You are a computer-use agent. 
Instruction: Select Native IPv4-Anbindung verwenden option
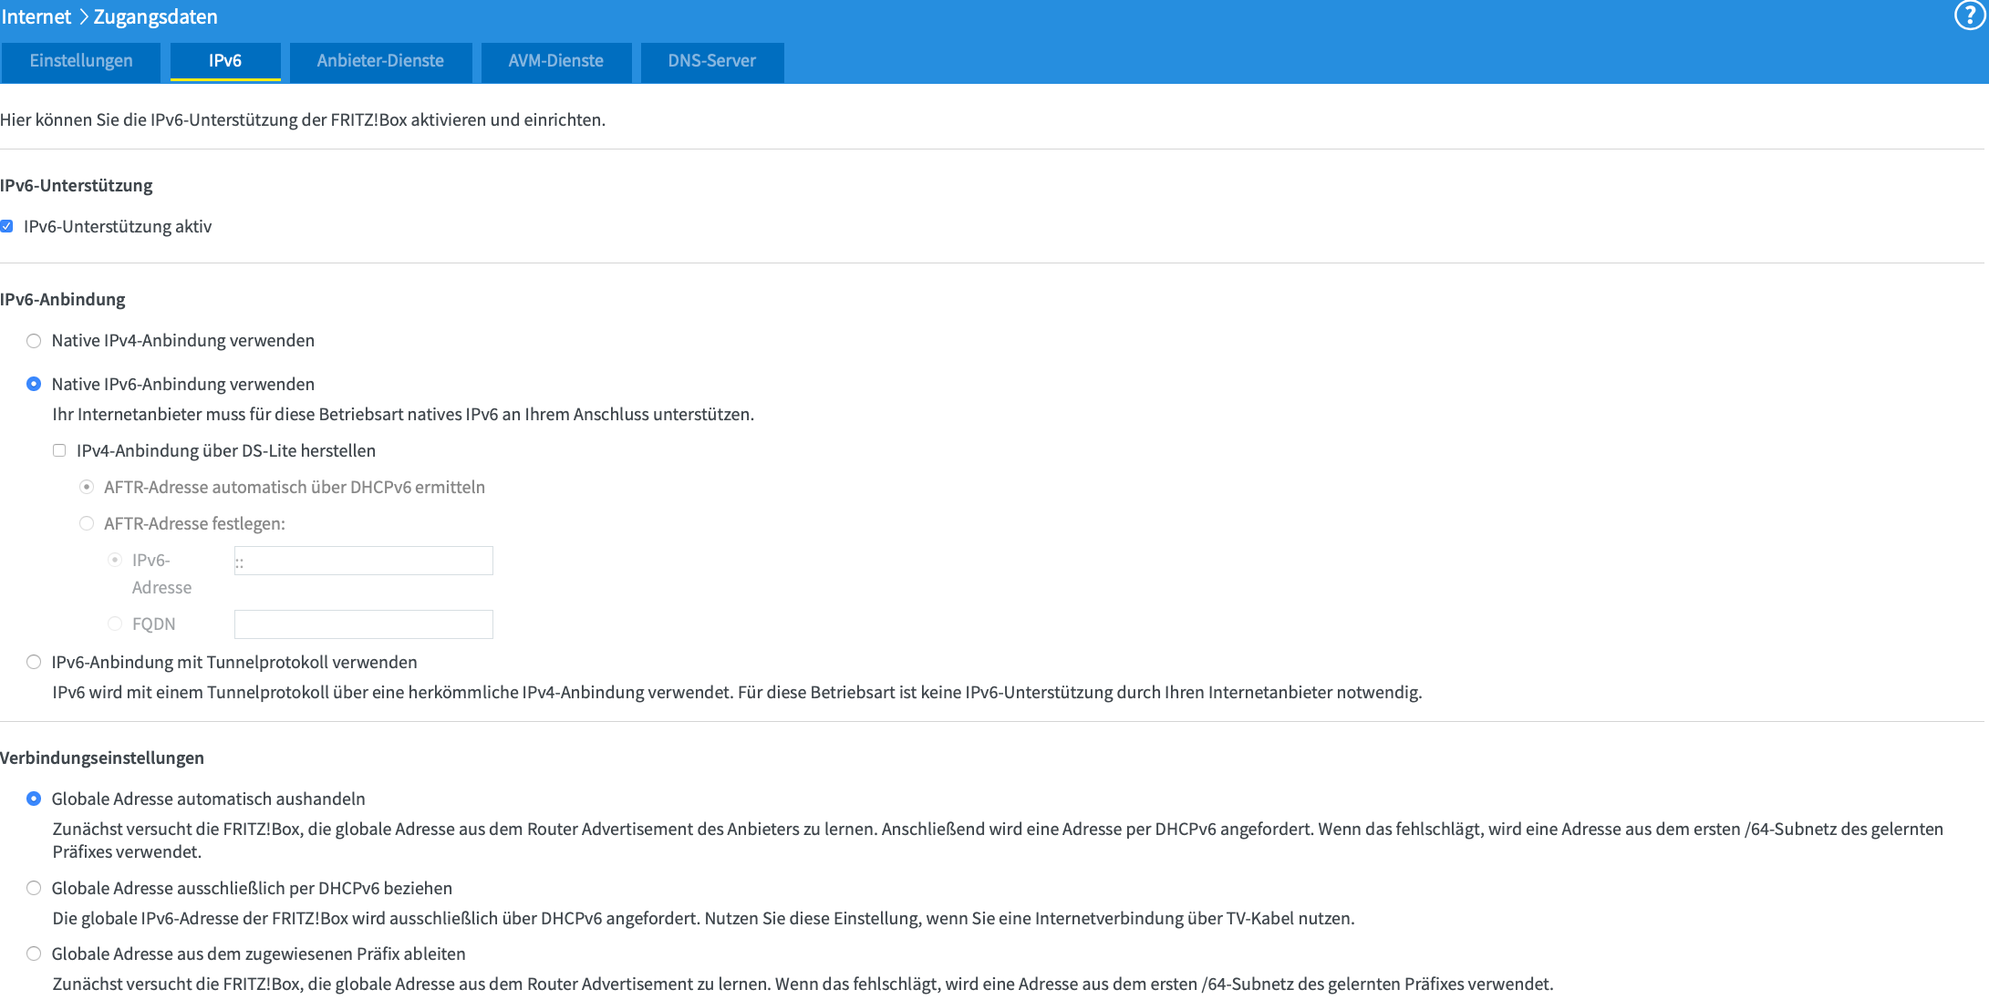(34, 341)
